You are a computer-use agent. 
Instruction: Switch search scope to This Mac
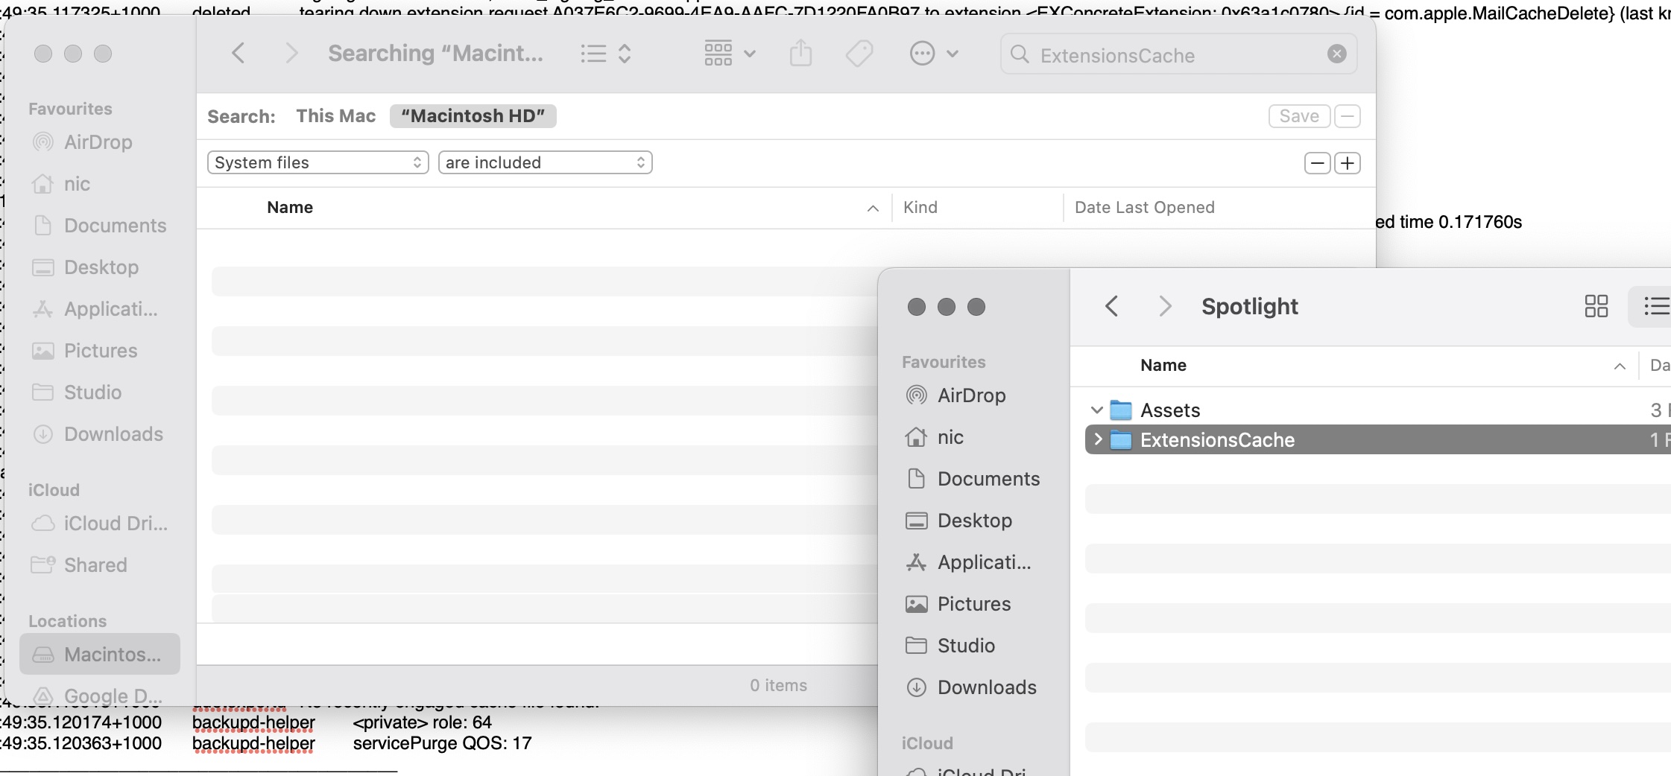(336, 116)
